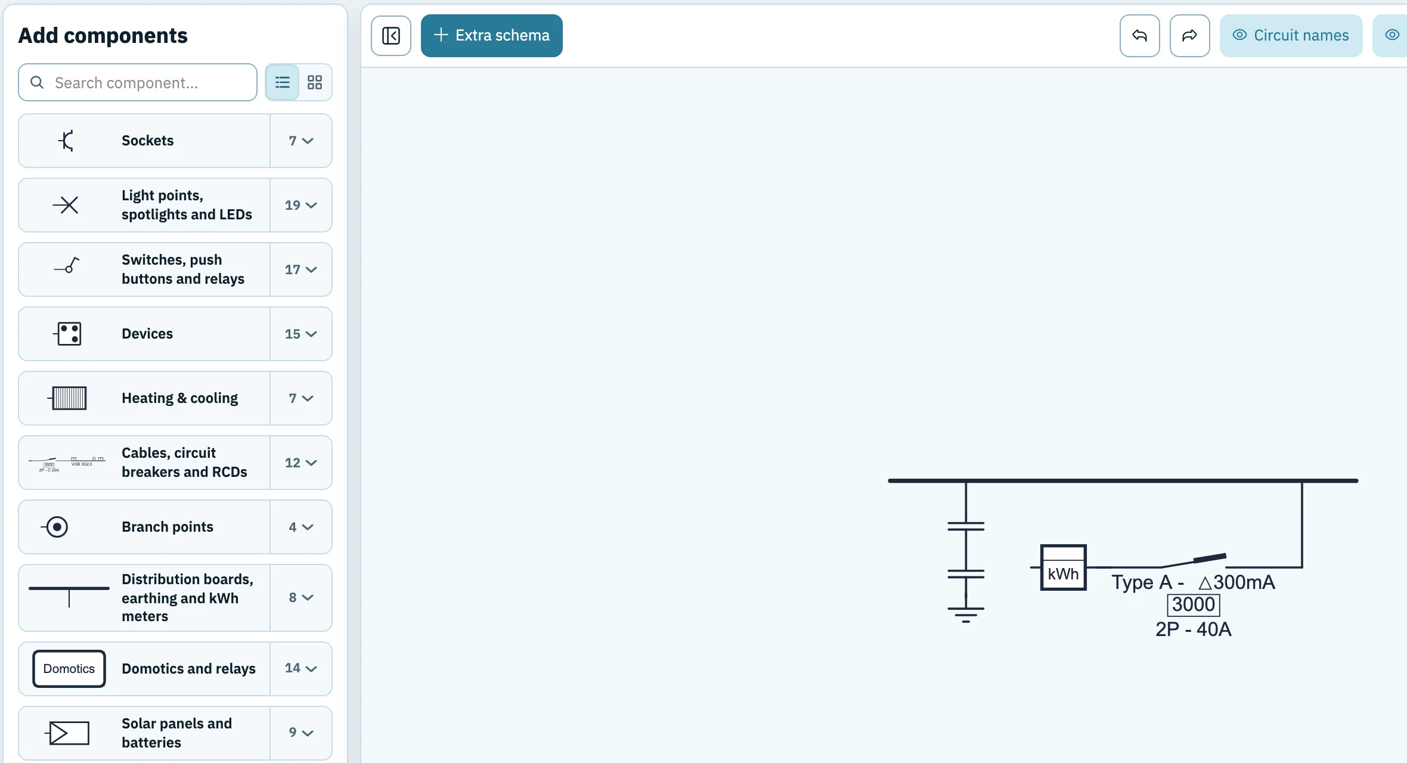Expand Distribution boards dropdown
Image resolution: width=1407 pixels, height=763 pixels.
[301, 597]
